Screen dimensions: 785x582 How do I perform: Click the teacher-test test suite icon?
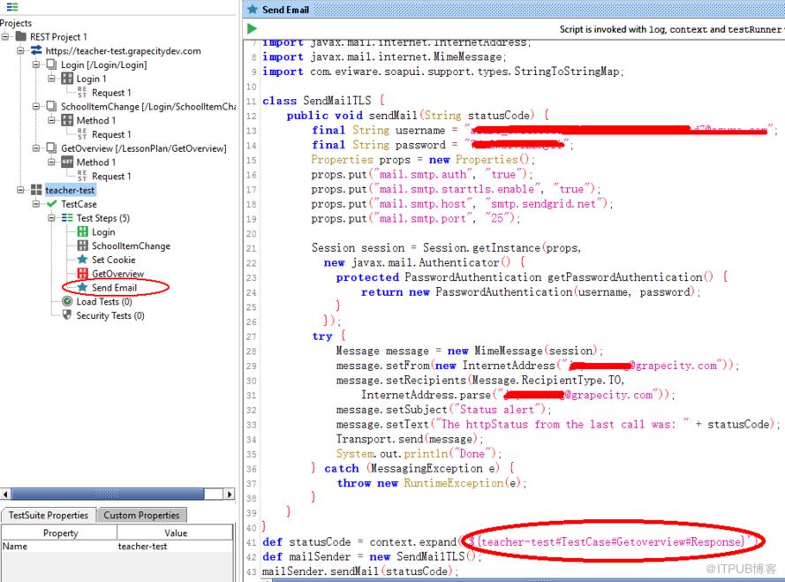point(36,190)
